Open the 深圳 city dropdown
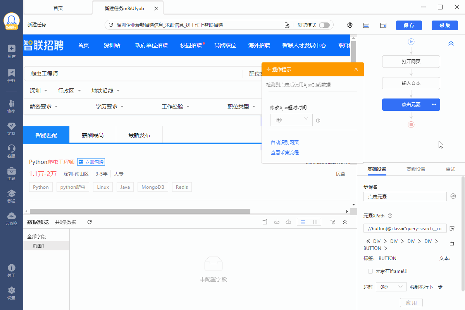Screen dimensions: 465x310 click(38, 91)
